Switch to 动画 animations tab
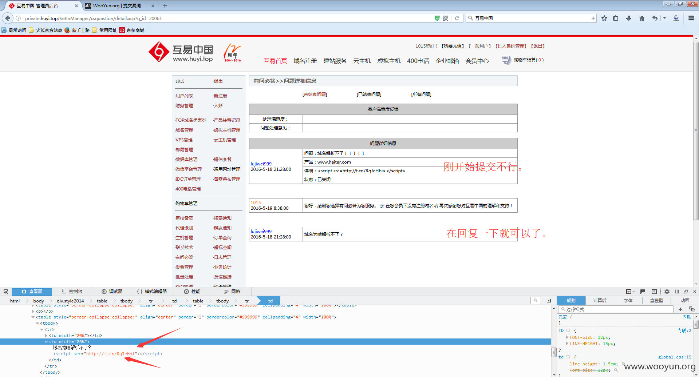Viewport: 699px width, 377px height. point(685,301)
